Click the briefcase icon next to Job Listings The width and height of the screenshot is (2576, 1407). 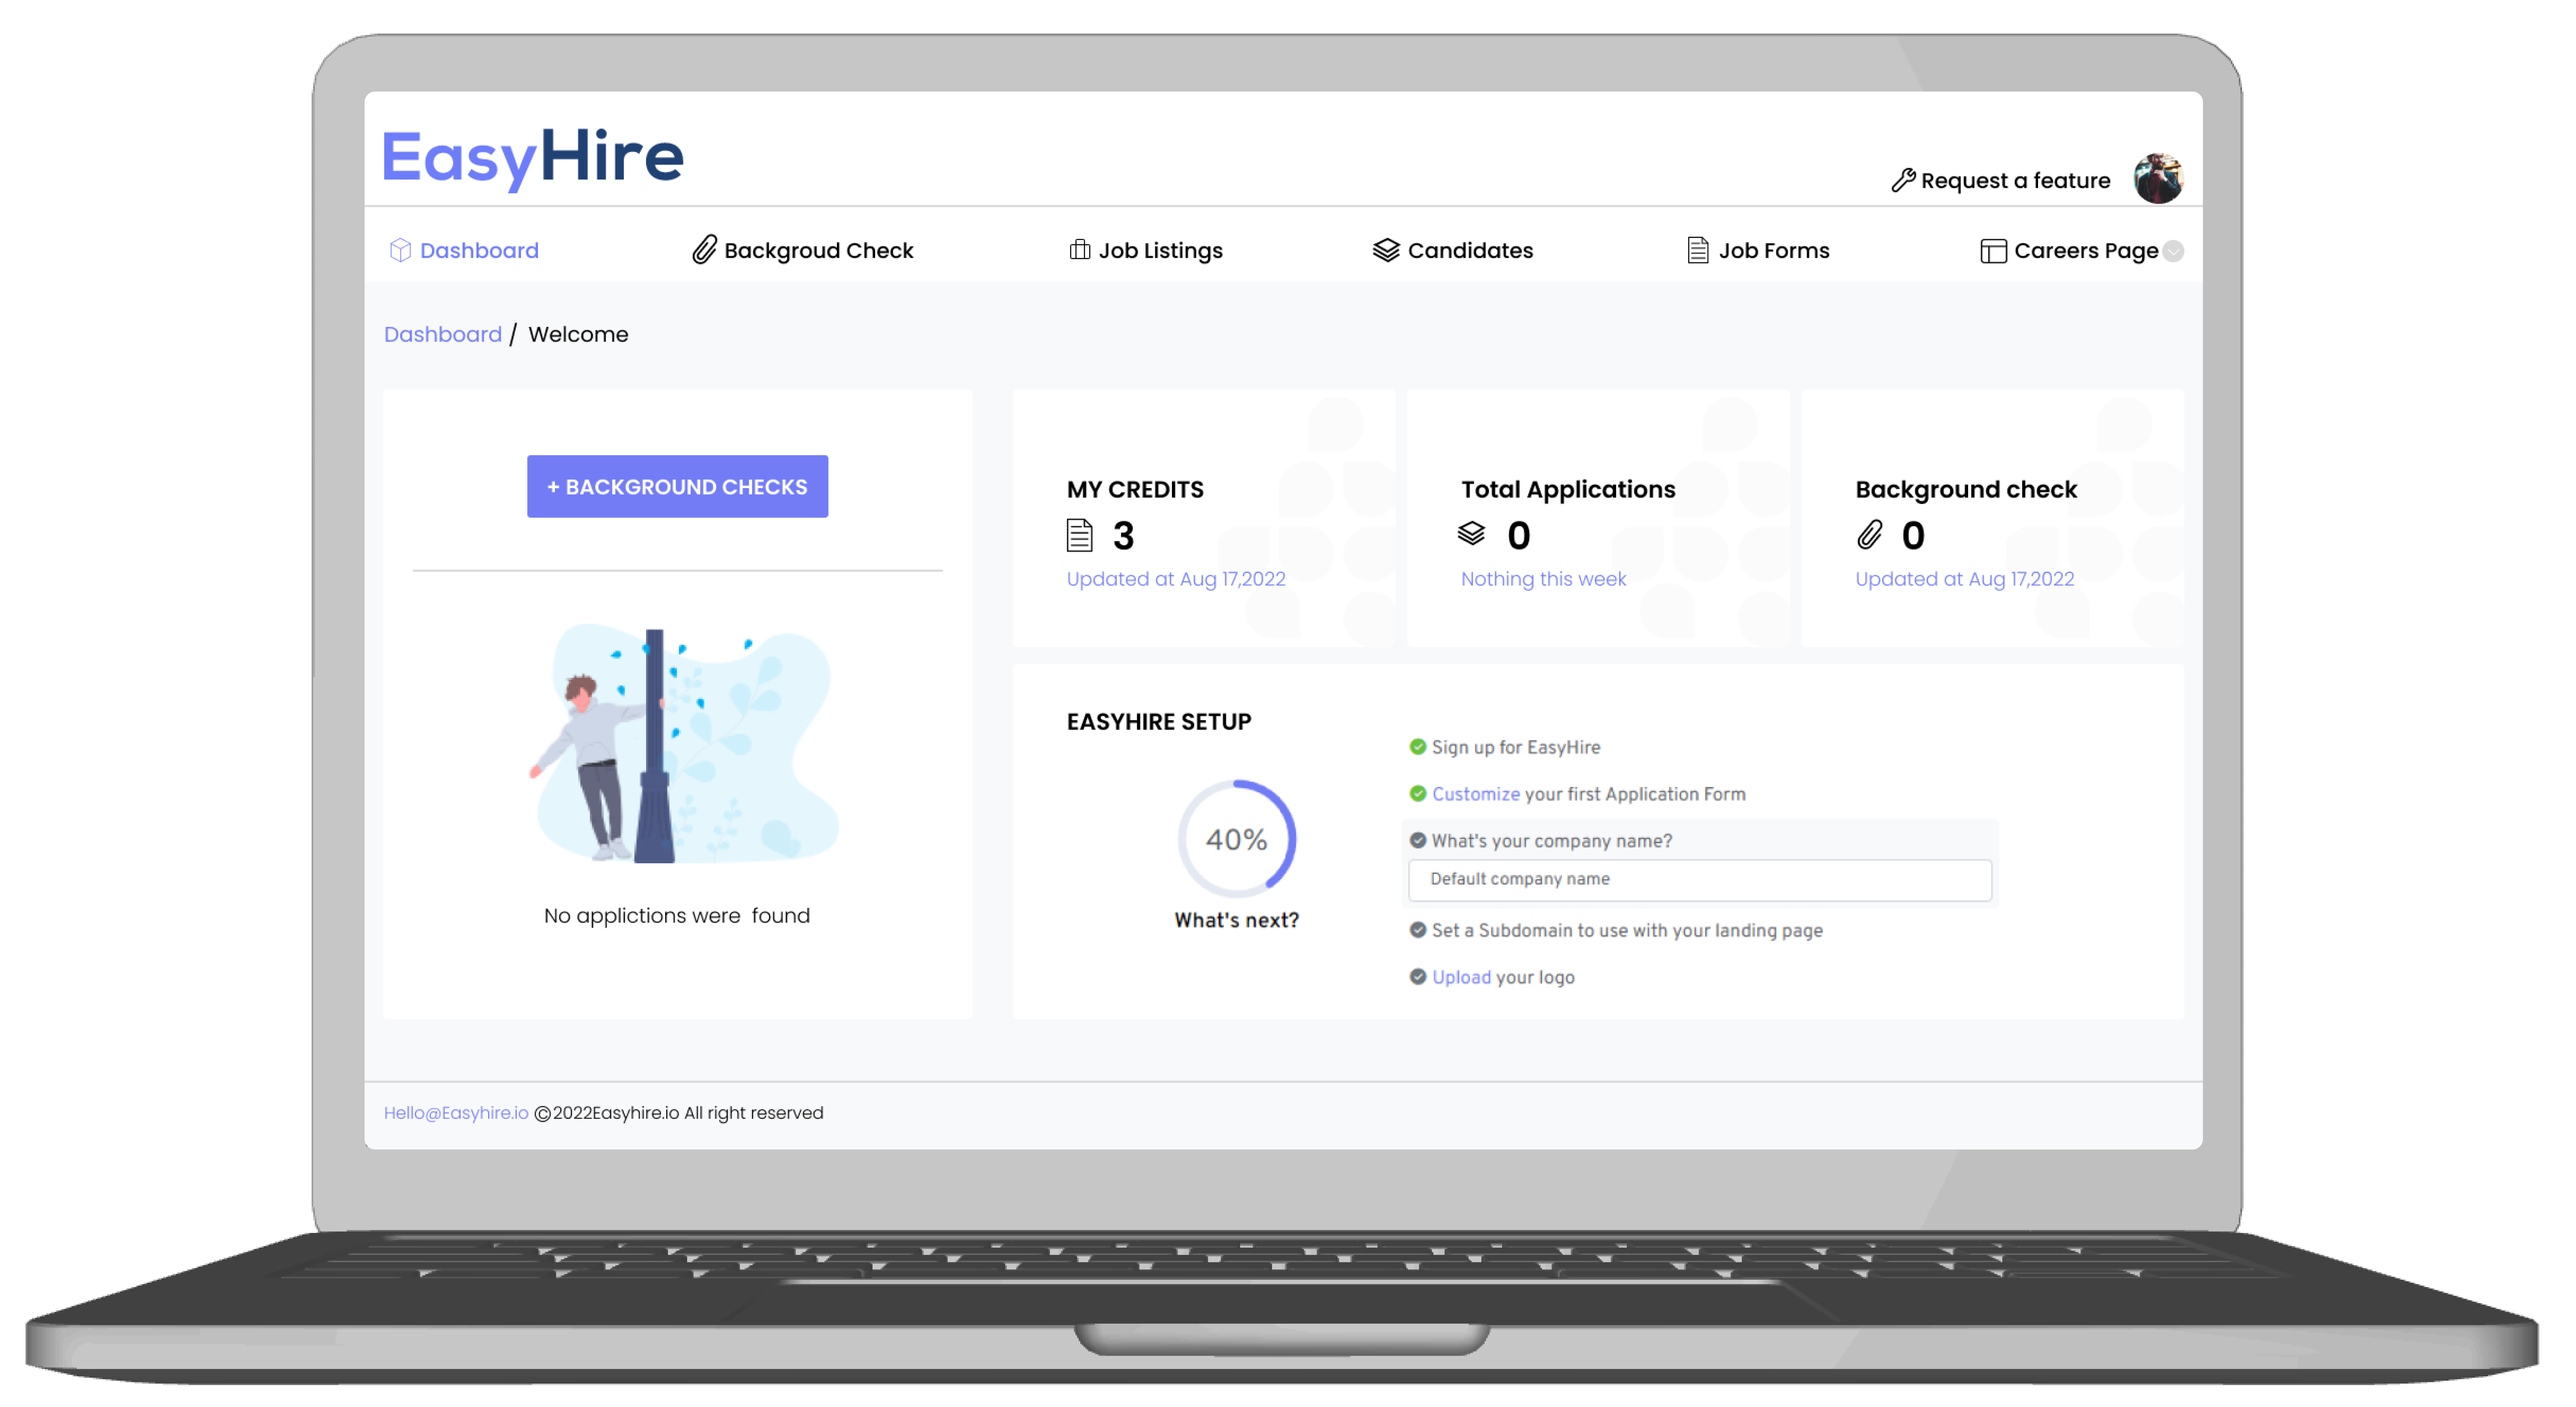coord(1079,250)
